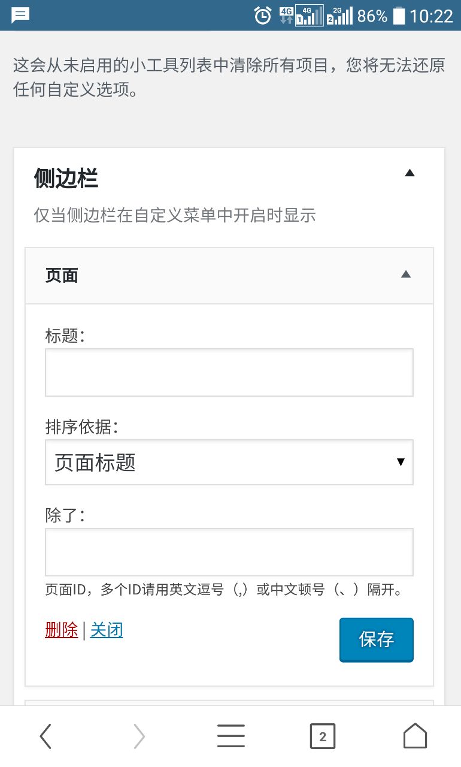Focus the 标题 text field
Screen dimensions: 461x767
pos(229,372)
